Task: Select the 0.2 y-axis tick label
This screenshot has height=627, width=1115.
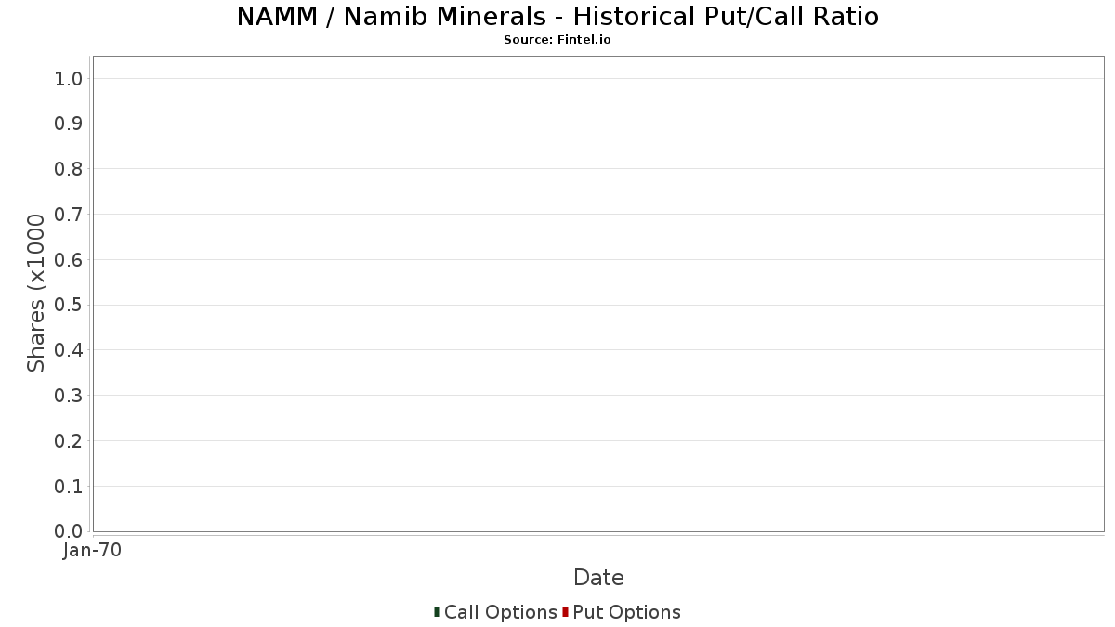Action: [69, 441]
